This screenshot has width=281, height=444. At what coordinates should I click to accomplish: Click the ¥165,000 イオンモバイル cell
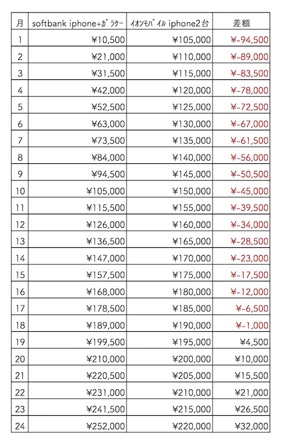coord(170,240)
